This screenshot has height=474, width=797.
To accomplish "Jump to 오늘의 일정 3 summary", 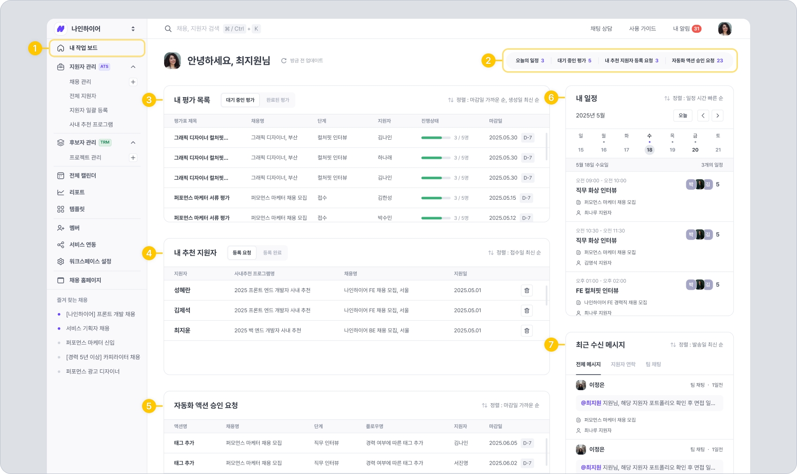I will click(530, 60).
